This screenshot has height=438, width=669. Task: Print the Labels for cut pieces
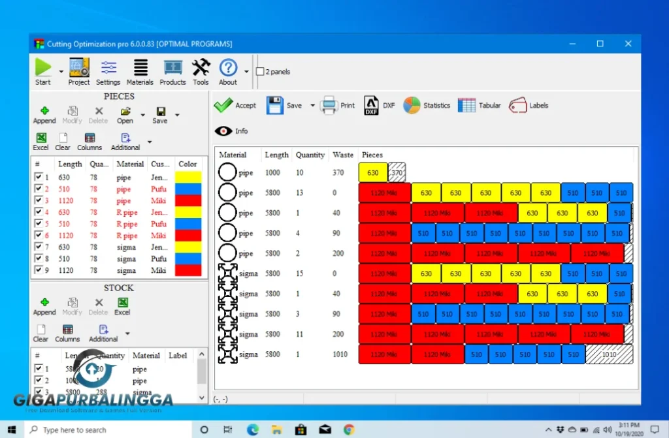click(529, 105)
